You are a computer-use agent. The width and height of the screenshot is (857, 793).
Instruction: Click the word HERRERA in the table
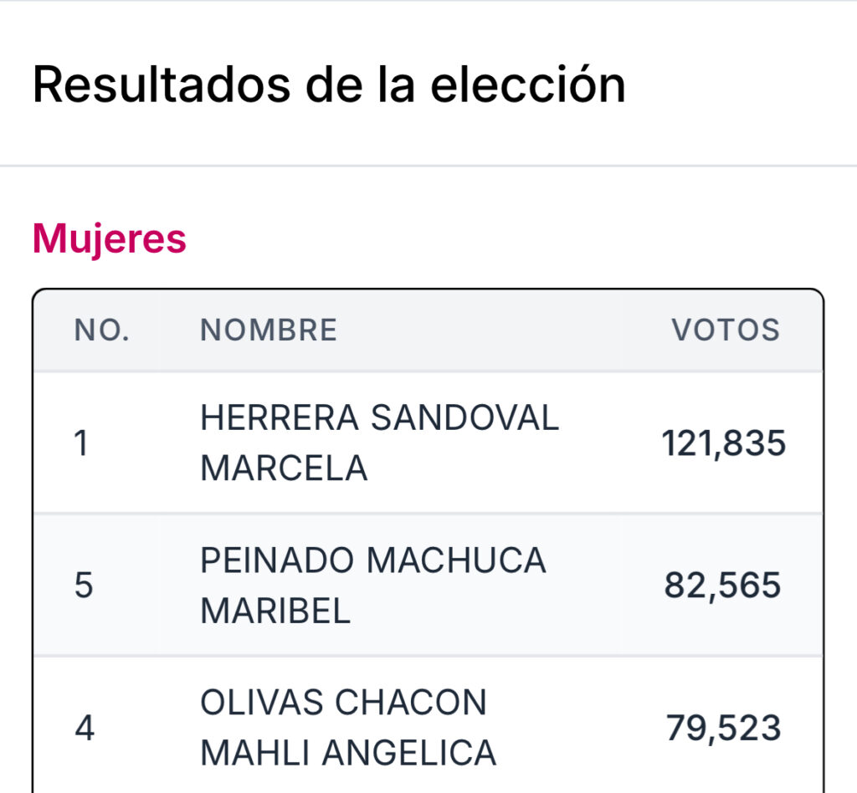click(x=280, y=417)
